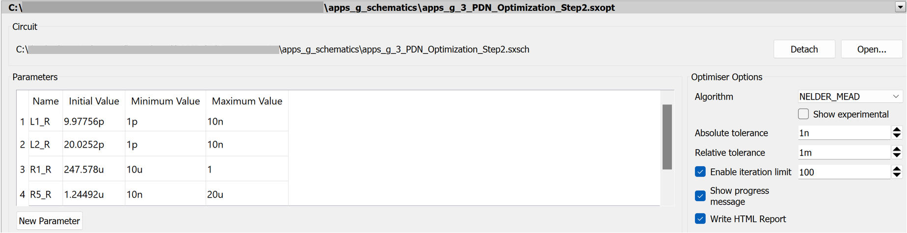This screenshot has width=907, height=233.
Task: Increase Relative tolerance with up arrow
Action: [897, 149]
